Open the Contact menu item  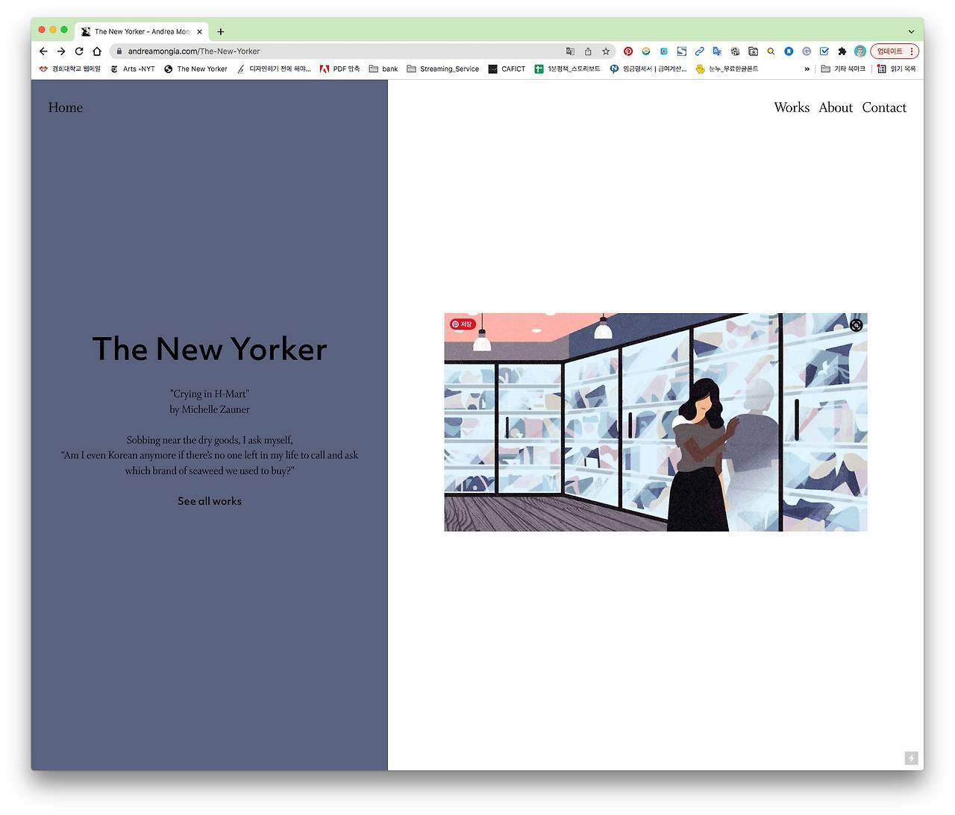pos(884,107)
